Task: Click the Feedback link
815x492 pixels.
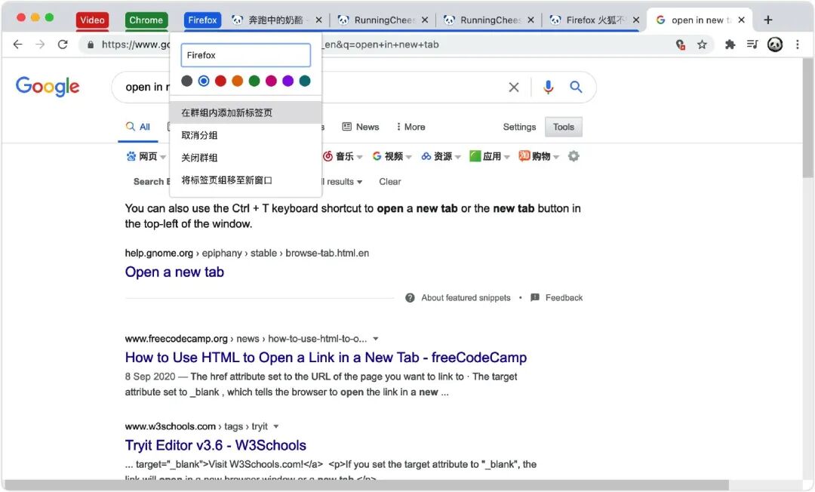Action: tap(557, 298)
